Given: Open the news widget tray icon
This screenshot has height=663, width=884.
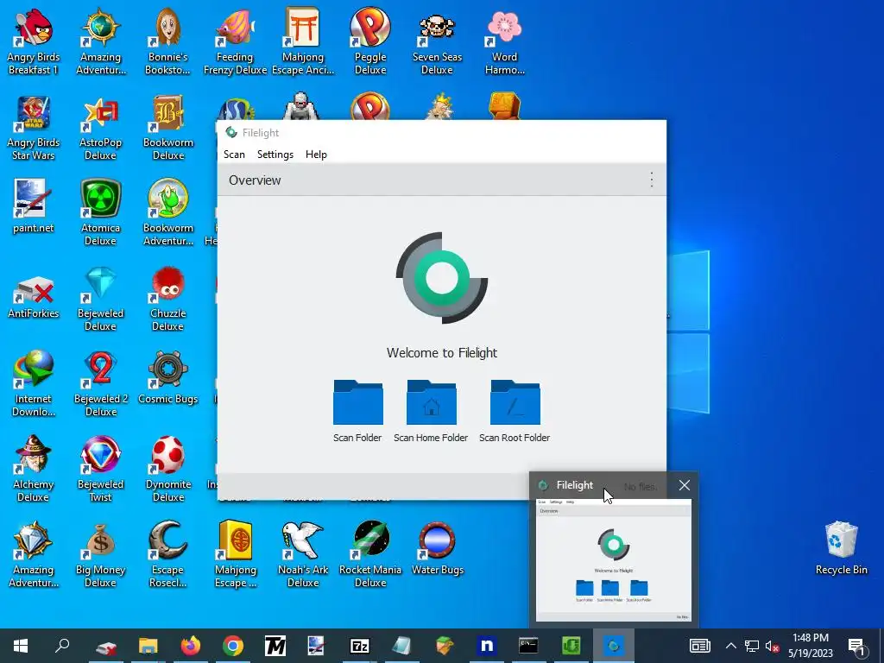Looking at the screenshot, I should pyautogui.click(x=699, y=646).
